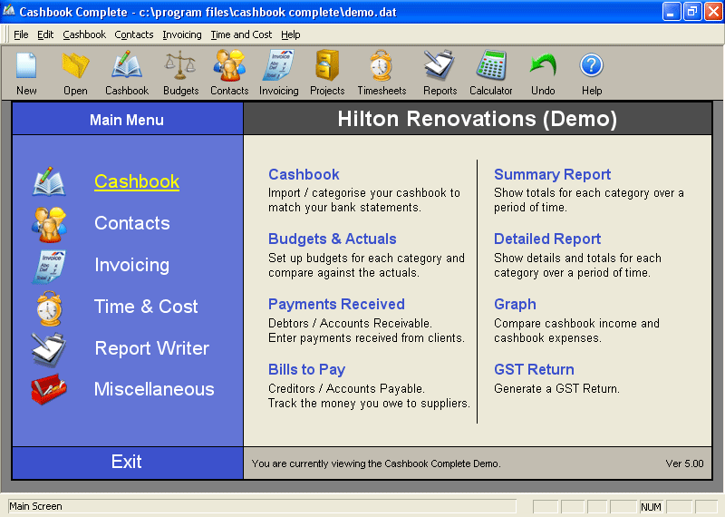Screen dimensions: 725x517
Task: Click the open book icon in Main Menu
Action: tap(49, 181)
